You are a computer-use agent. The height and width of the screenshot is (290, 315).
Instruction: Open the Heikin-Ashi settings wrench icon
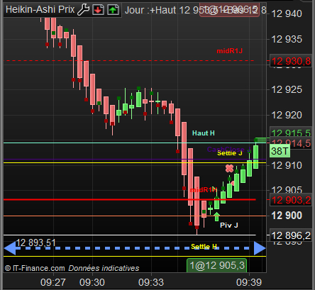(84, 10)
